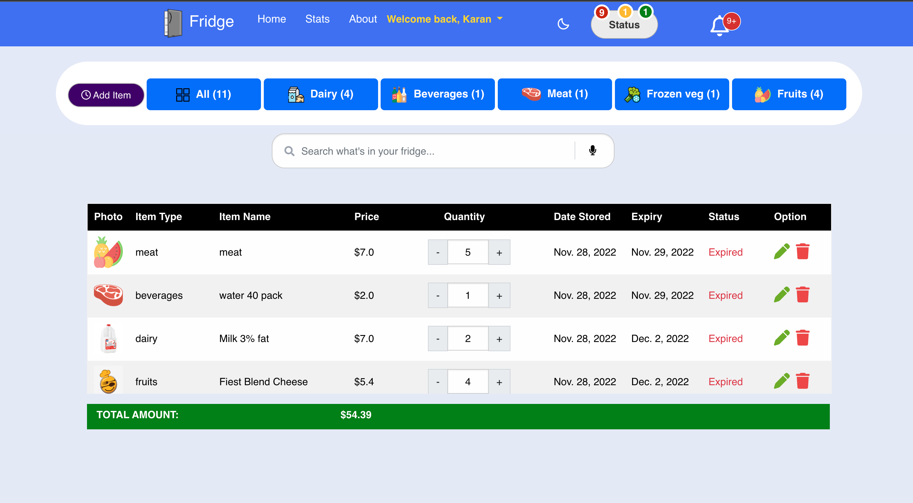Viewport: 913px width, 503px height.
Task: Increase the meat quantity with plus
Action: [x=499, y=252]
